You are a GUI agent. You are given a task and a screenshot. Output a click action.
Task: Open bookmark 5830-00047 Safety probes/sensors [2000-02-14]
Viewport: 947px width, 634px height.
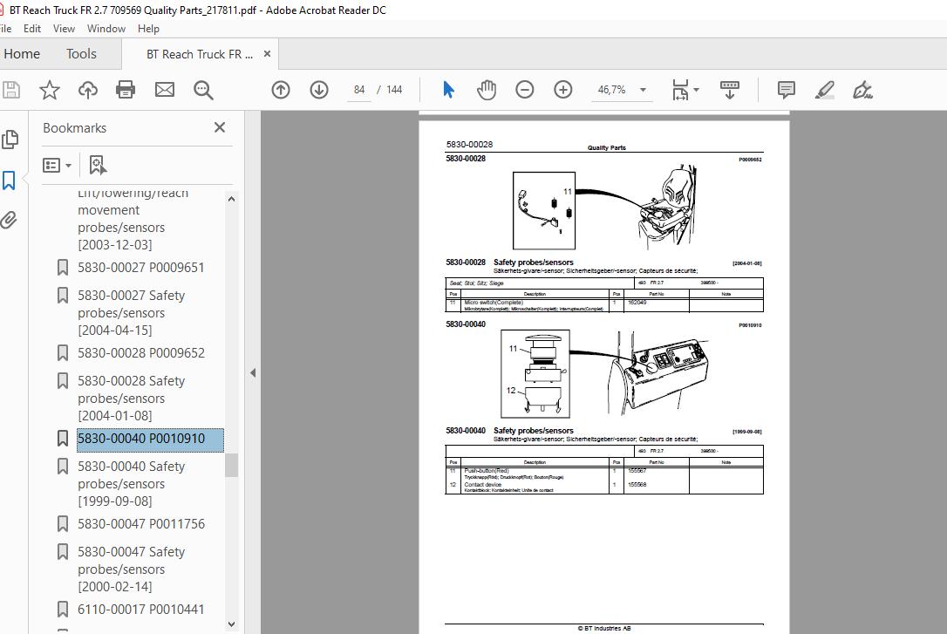click(131, 569)
